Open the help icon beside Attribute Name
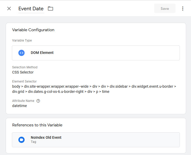This screenshot has width=191, height=155. pyautogui.click(x=38, y=101)
